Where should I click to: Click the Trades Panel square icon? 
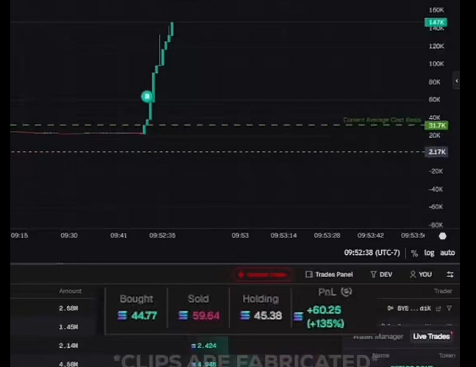(x=309, y=275)
